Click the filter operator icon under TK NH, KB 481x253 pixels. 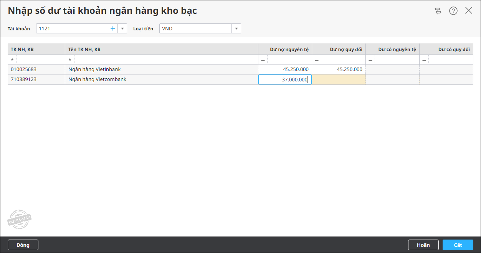[x=12, y=60]
